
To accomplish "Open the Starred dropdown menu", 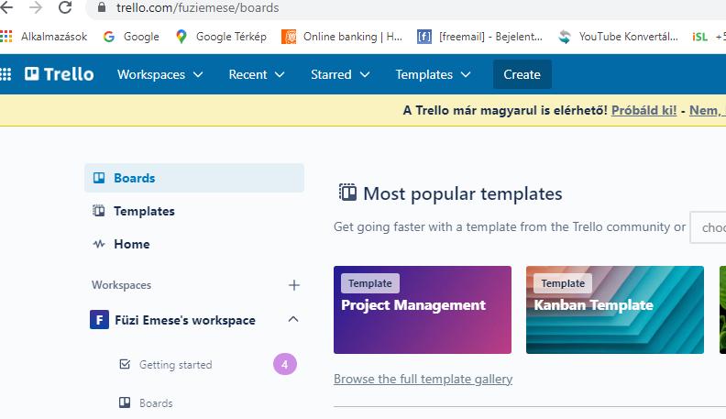I will pyautogui.click(x=340, y=74).
